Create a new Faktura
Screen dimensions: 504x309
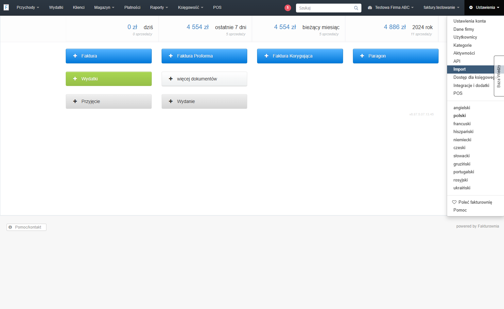click(x=109, y=56)
